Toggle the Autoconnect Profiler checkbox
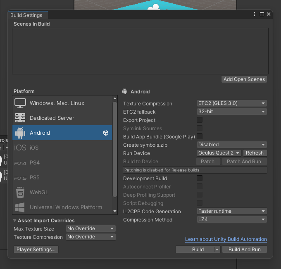The height and width of the screenshot is (269, 281). pyautogui.click(x=200, y=186)
